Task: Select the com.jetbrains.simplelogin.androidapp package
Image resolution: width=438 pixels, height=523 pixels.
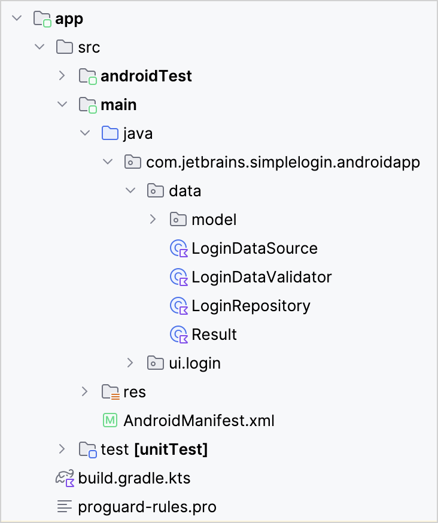Action: click(x=283, y=162)
